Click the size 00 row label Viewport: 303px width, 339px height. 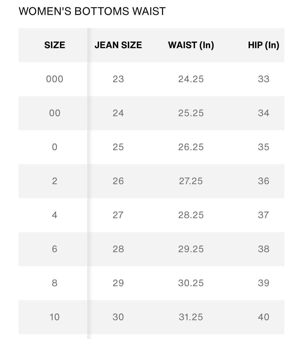click(x=54, y=113)
